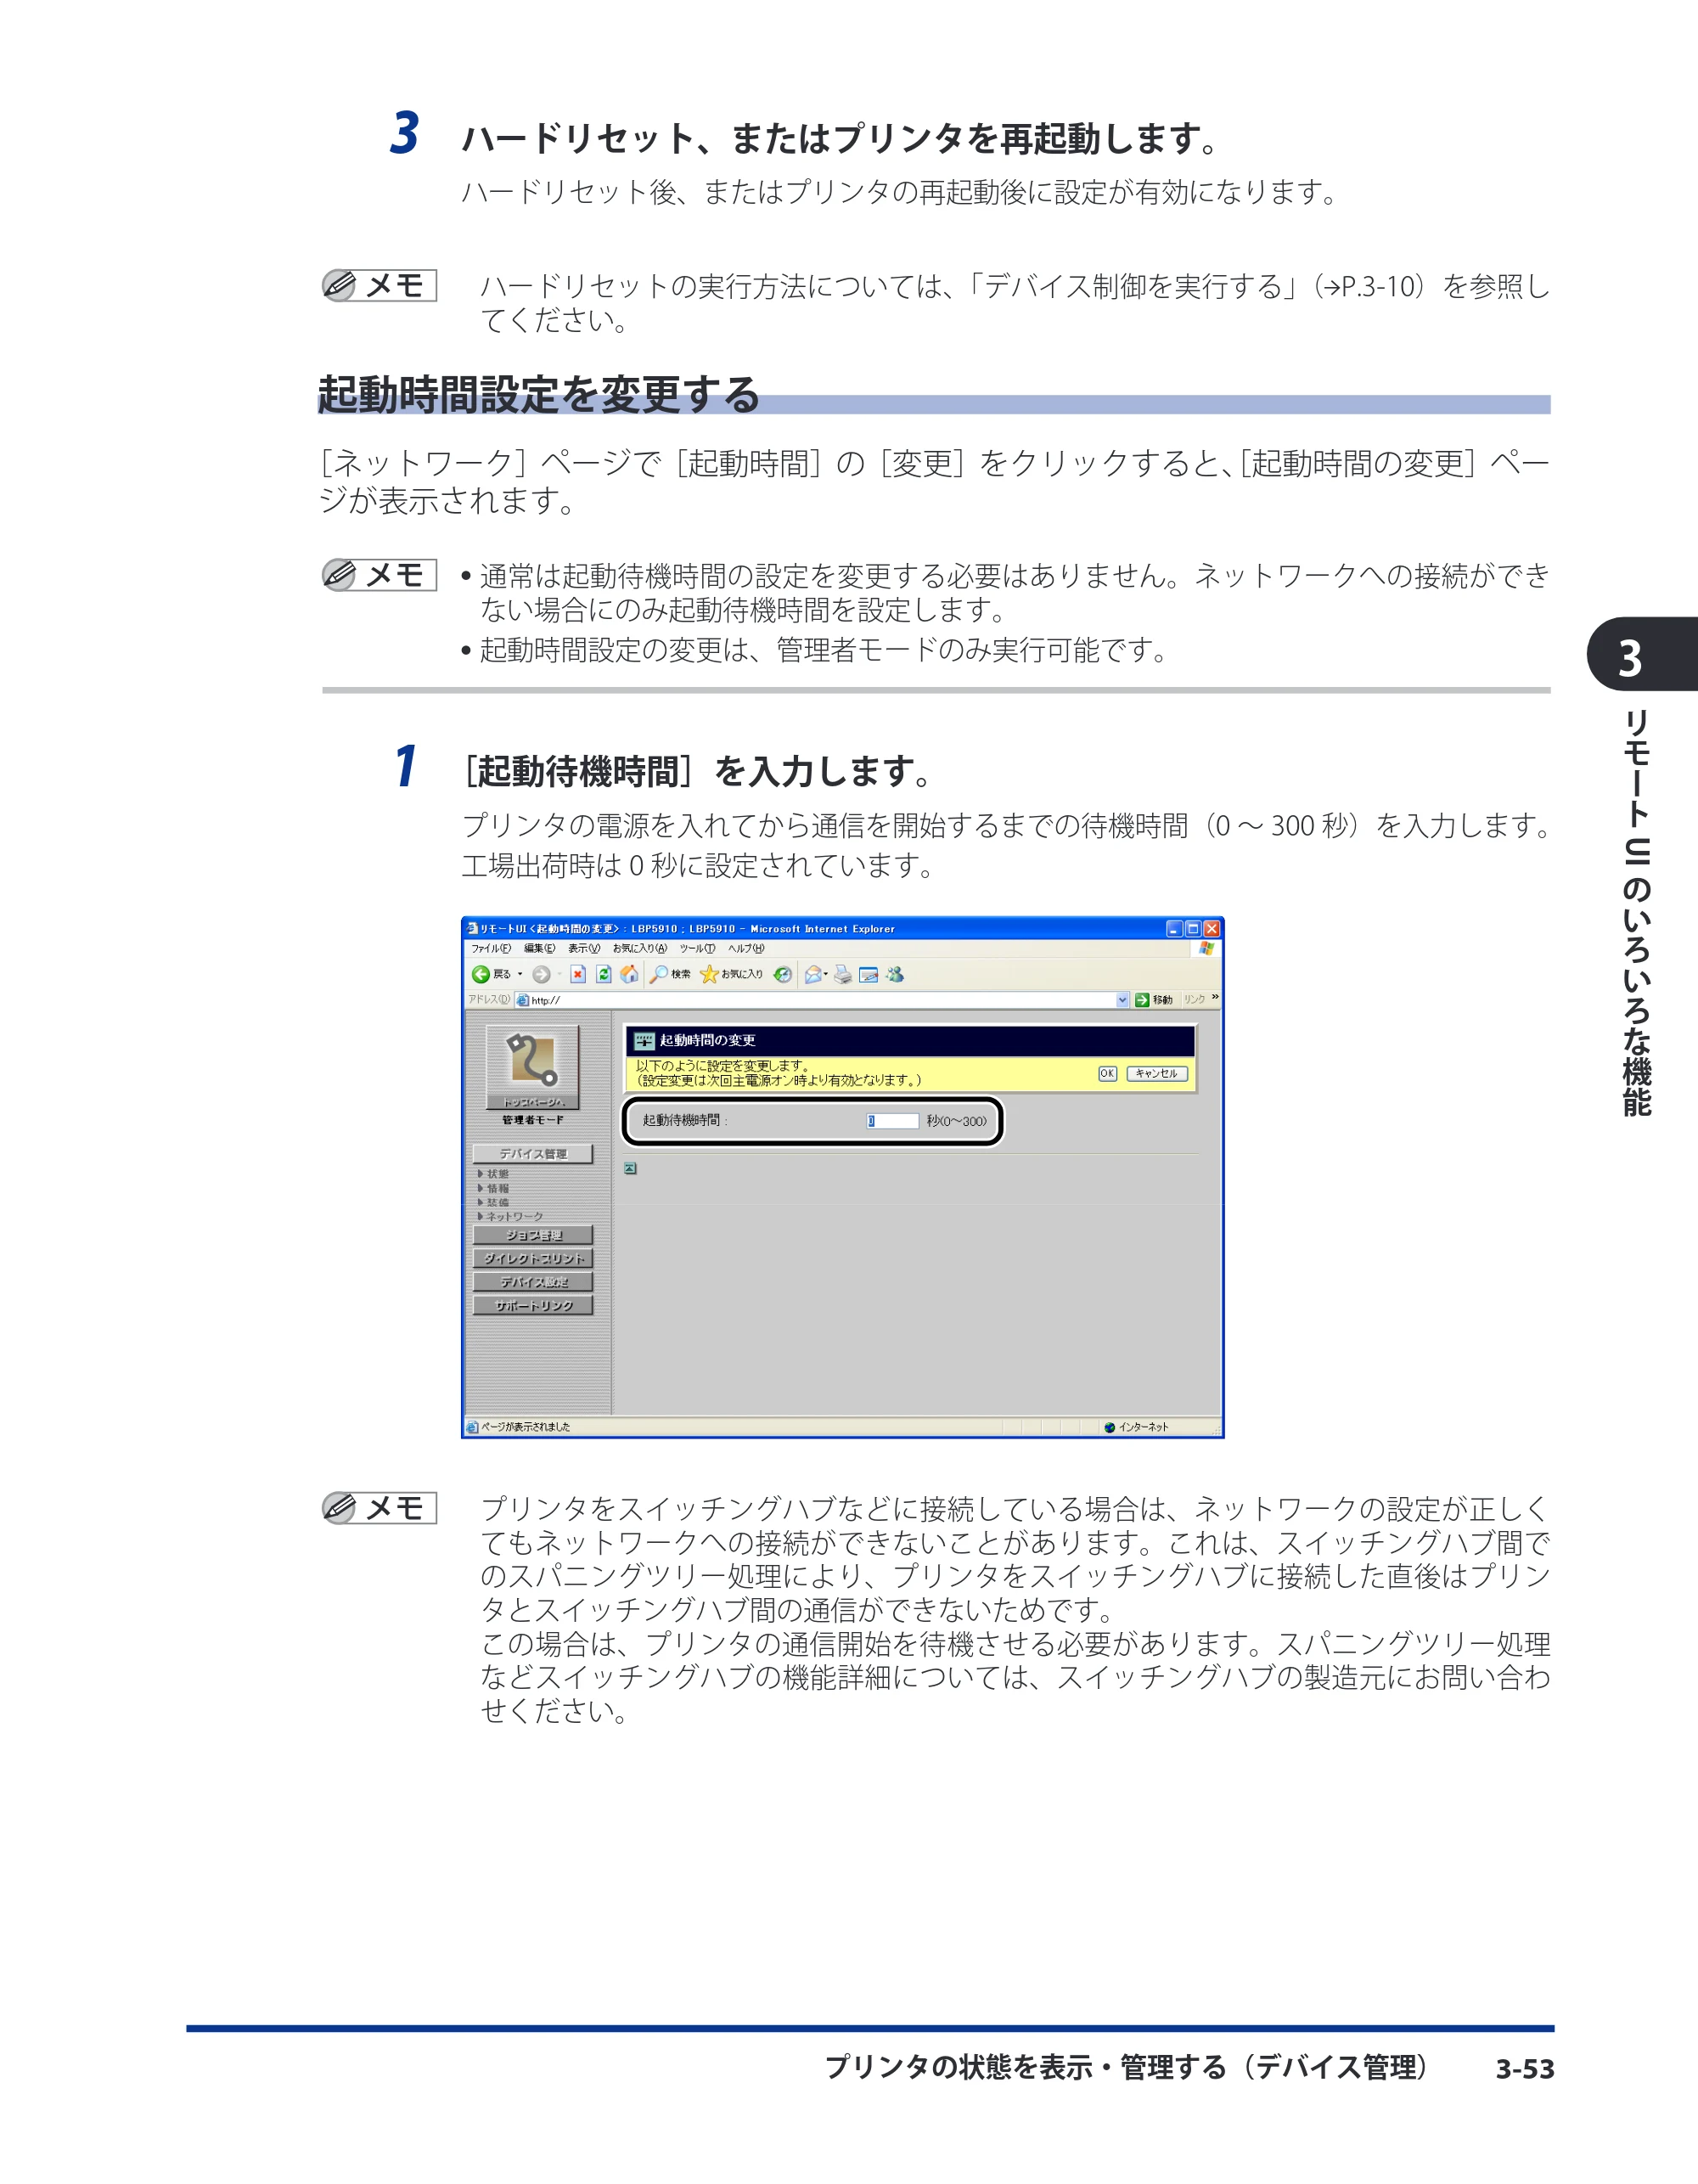Screen dimensions: 1698x2184
Task: Expand the 装備 sidebar item
Action: (493, 1202)
